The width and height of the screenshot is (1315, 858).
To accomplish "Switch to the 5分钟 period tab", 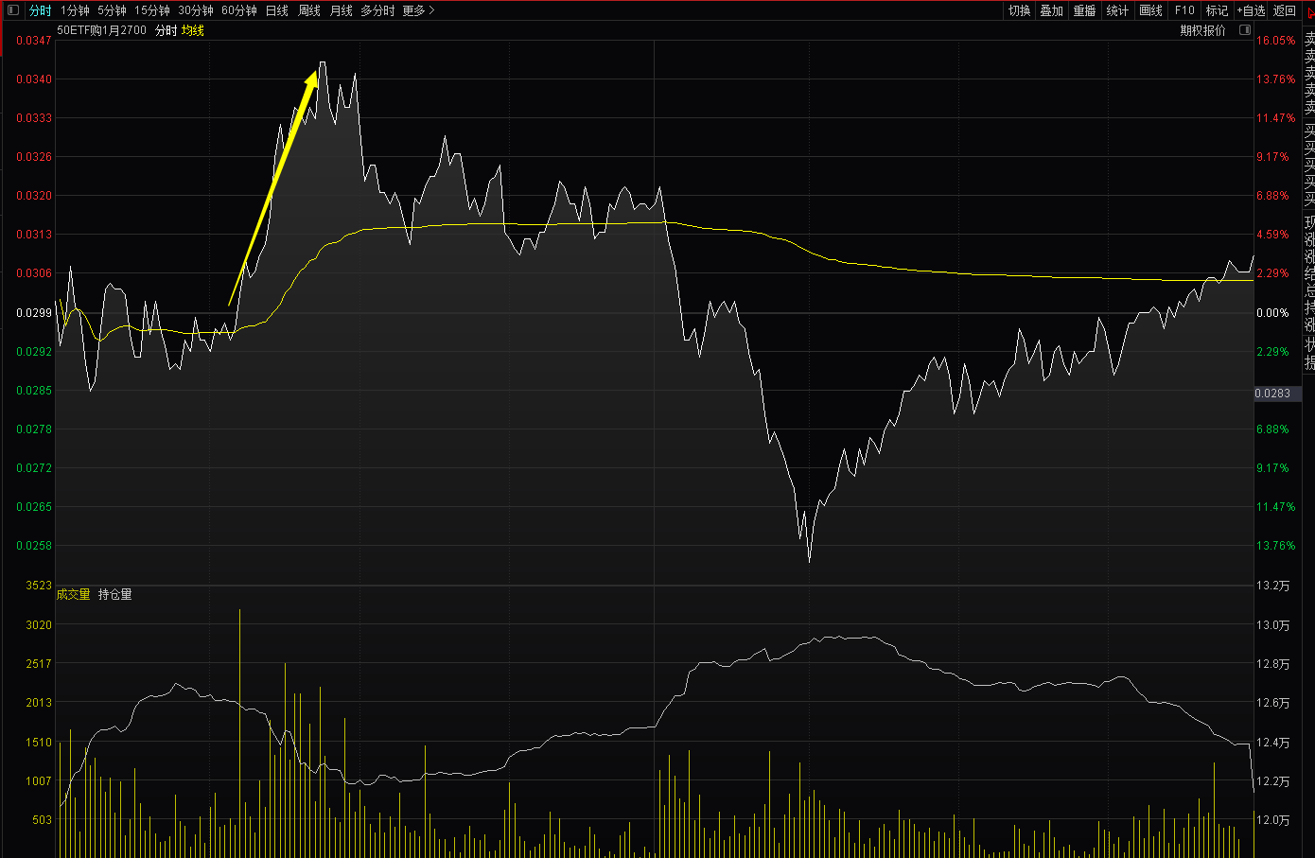I will 112,10.
